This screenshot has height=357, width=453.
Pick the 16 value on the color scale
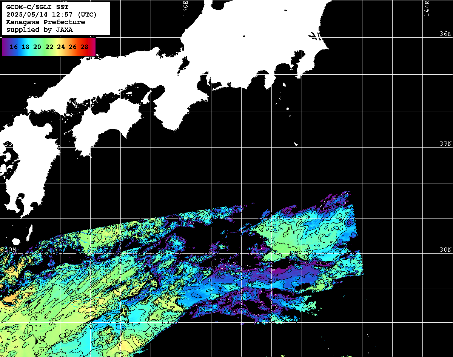14,47
